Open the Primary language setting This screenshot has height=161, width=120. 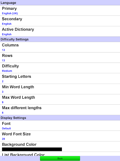click(60, 10)
